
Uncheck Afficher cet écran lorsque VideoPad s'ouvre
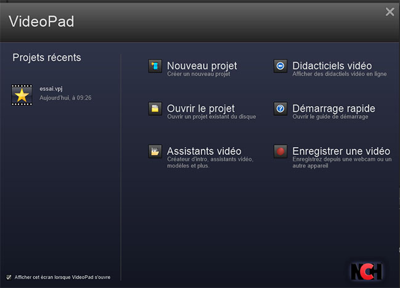point(9,278)
